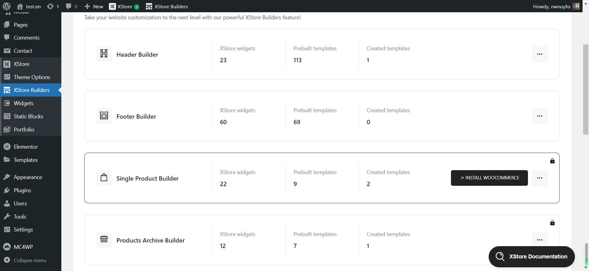Open more options for Footer Builder
This screenshot has height=271, width=589.
coord(540,116)
